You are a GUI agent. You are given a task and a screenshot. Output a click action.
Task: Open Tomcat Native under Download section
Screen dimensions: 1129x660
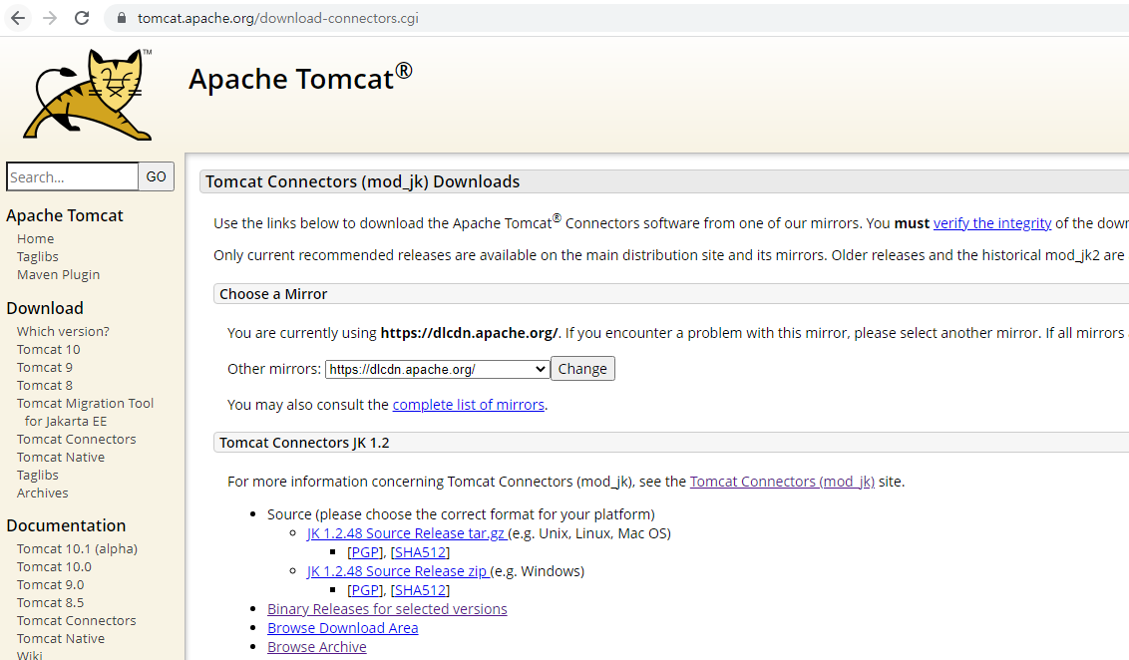[x=61, y=457]
